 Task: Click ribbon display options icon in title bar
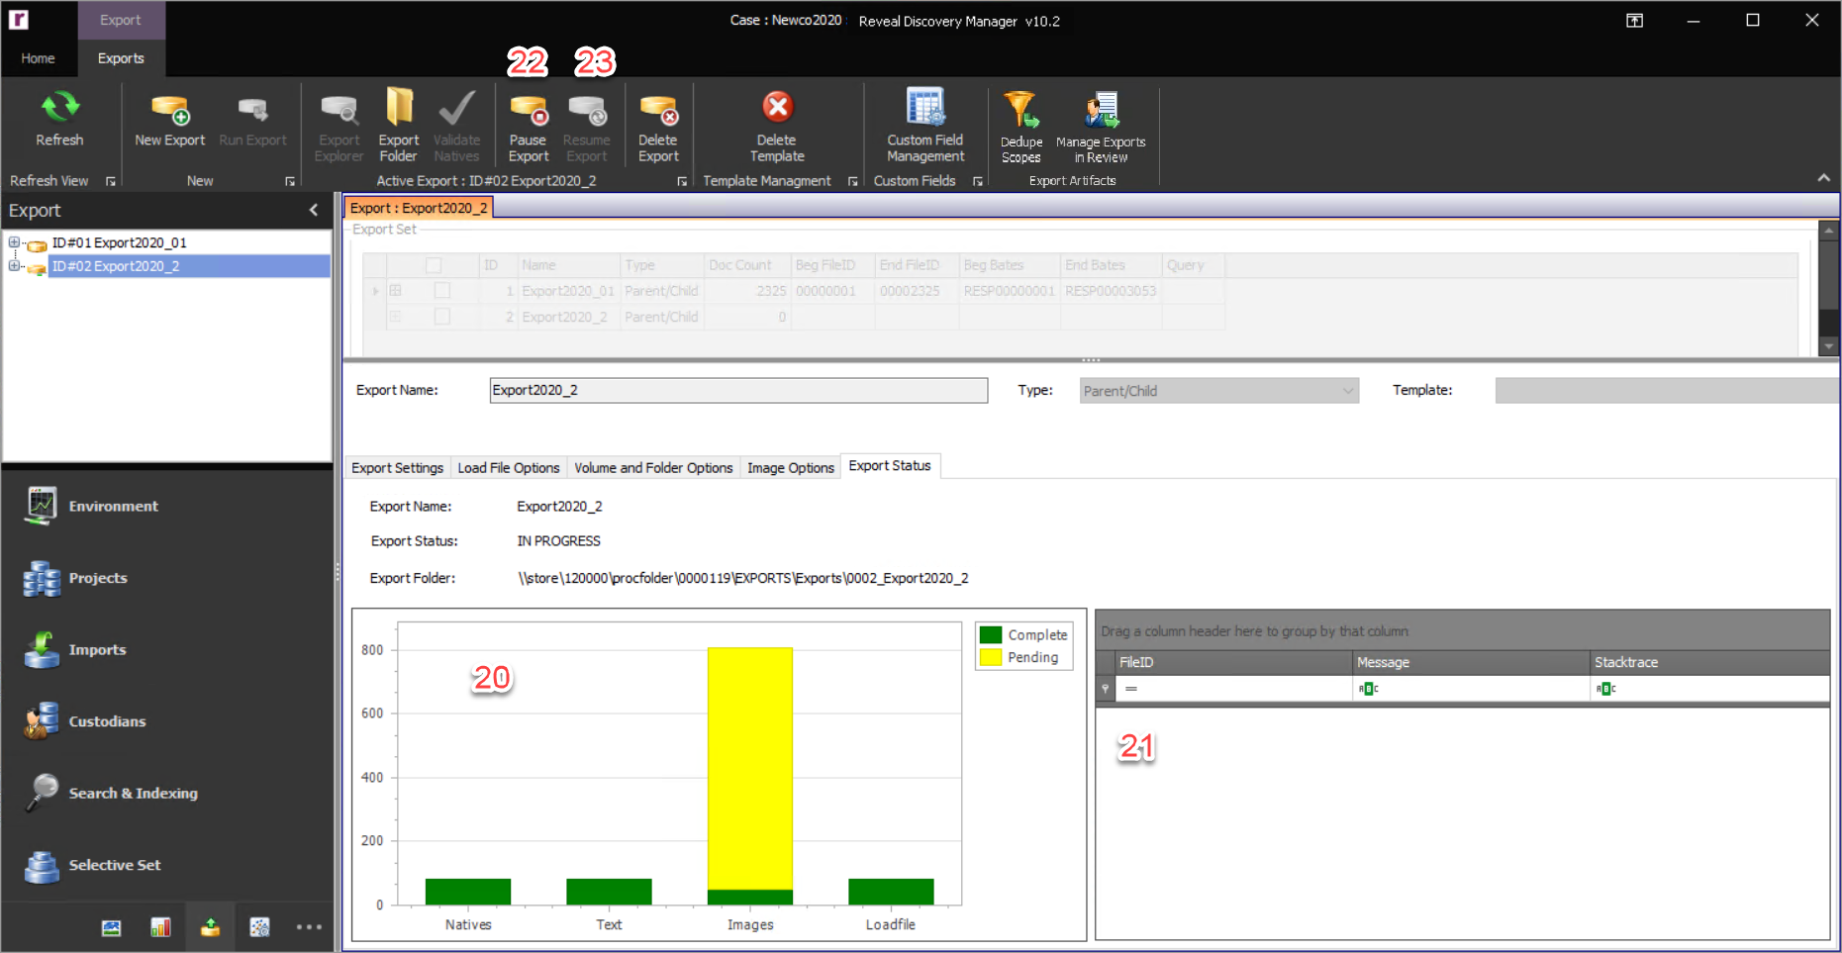click(x=1634, y=21)
